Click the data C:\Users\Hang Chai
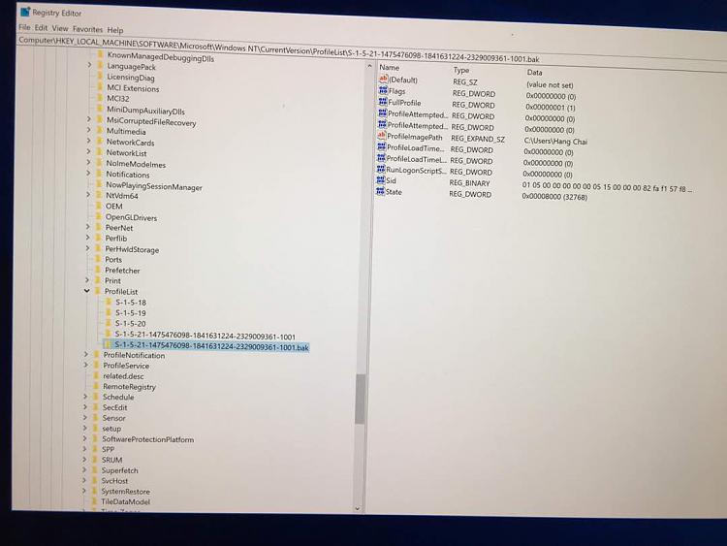The height and width of the screenshot is (546, 727). [x=555, y=141]
